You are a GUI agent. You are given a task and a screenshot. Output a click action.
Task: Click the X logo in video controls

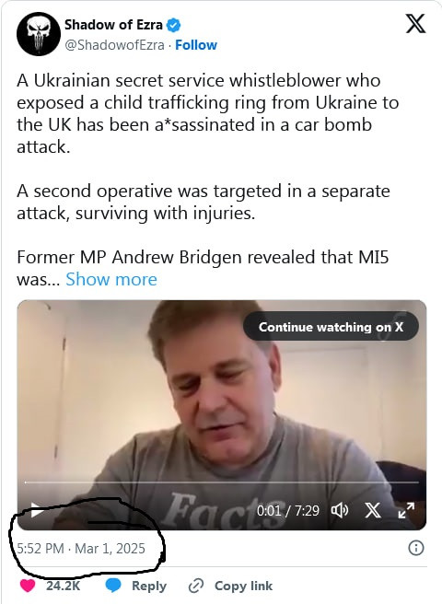point(373,510)
